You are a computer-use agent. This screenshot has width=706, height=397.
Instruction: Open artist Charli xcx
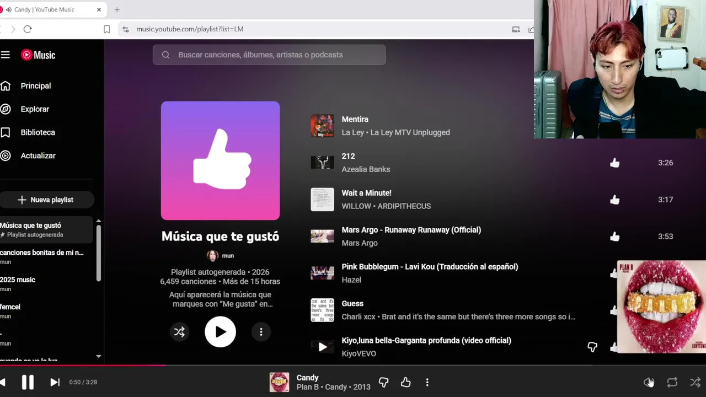click(357, 317)
